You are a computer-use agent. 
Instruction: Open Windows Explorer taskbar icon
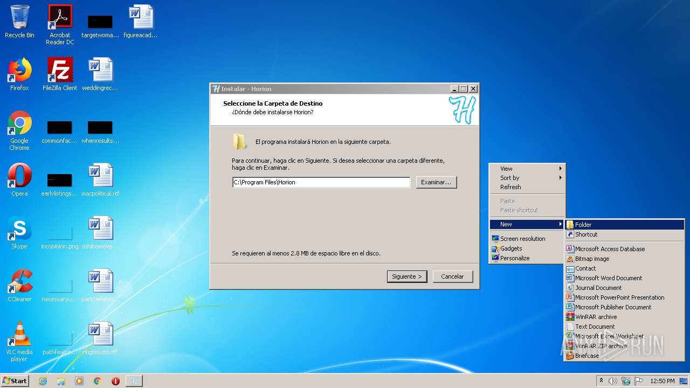pyautogui.click(x=61, y=381)
